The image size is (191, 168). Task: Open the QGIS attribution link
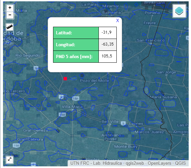pos(180,163)
